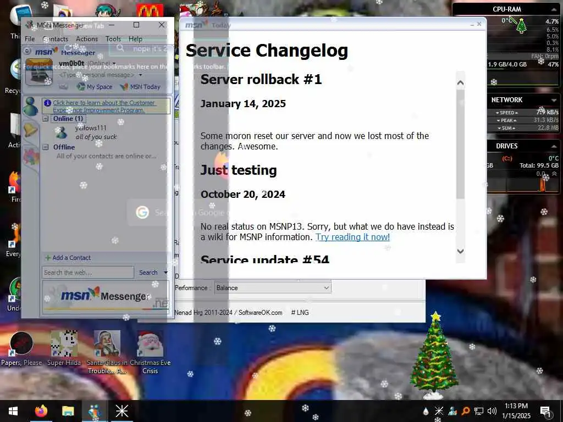Open the Actions menu in MSN Messenger
The image size is (563, 422).
tap(86, 39)
